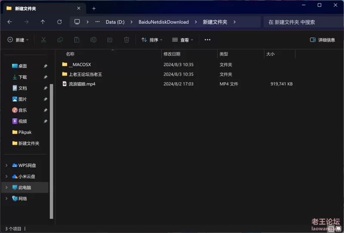344x233 pixels.
Task: Open the 新建 dropdown menu
Action: pyautogui.click(x=18, y=40)
